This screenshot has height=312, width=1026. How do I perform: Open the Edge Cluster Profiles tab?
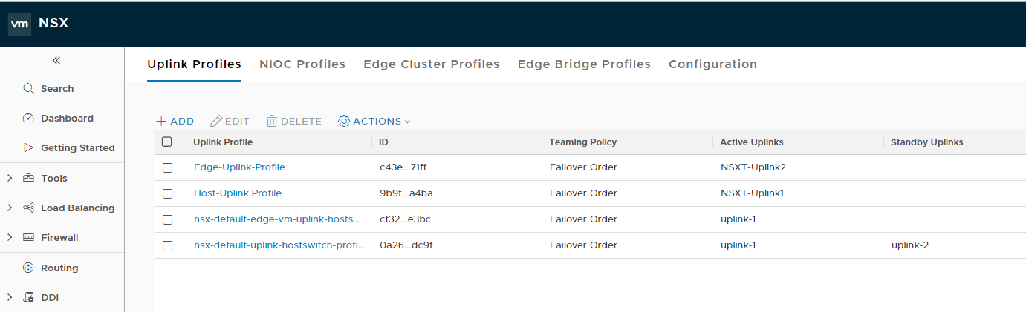(x=431, y=64)
